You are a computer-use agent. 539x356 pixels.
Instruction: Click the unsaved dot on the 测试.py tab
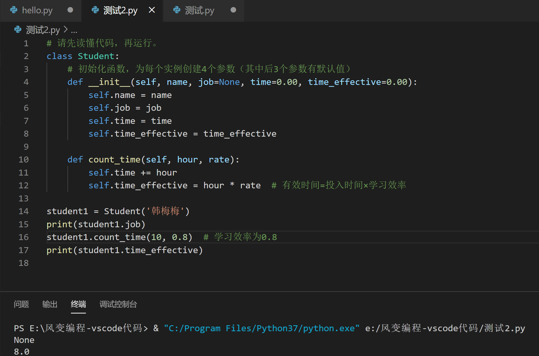coord(233,10)
